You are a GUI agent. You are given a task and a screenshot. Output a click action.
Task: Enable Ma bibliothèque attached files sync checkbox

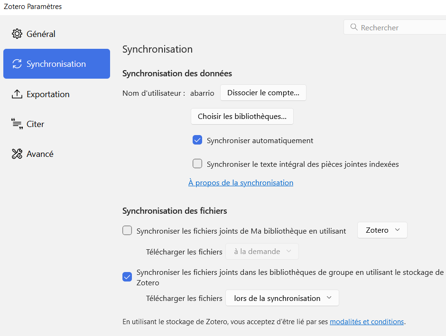tap(127, 230)
